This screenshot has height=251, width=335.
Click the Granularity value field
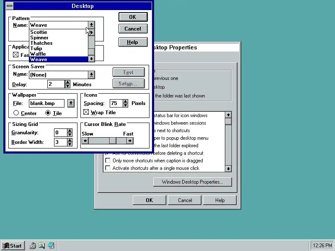[x=60, y=133]
